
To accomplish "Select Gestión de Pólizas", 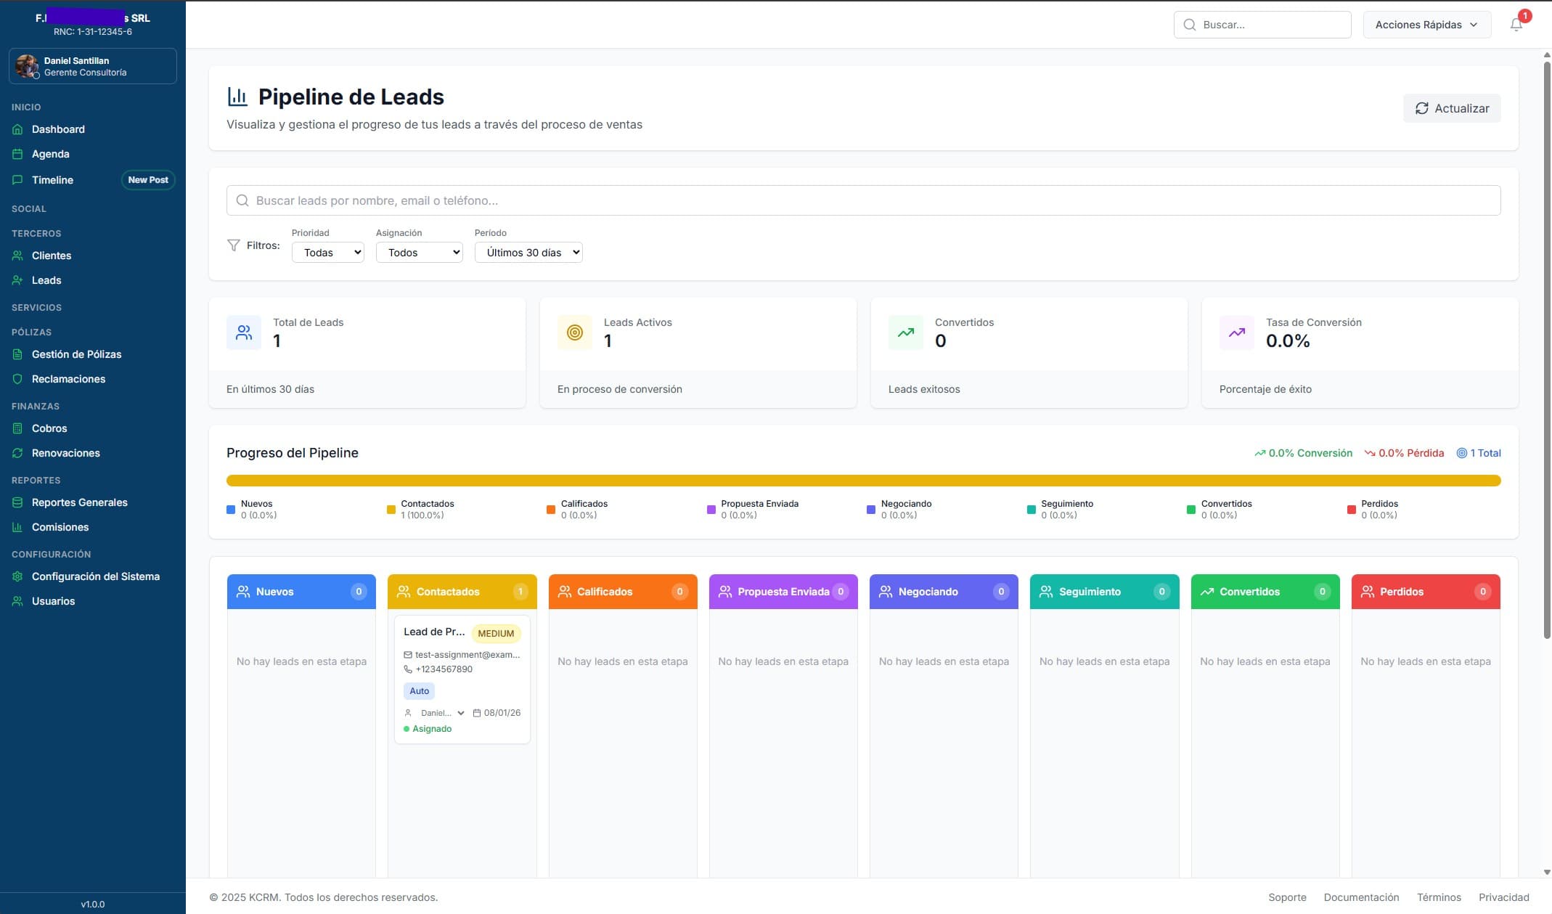I will (x=76, y=354).
